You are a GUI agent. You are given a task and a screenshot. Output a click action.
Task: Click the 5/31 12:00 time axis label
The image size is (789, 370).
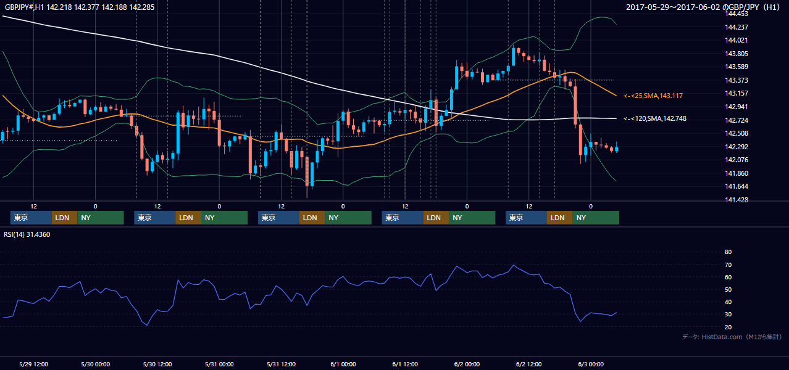click(x=282, y=364)
